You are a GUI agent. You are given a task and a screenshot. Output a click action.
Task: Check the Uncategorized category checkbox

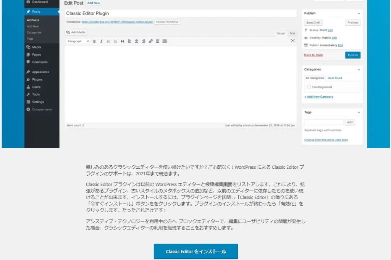click(x=309, y=87)
